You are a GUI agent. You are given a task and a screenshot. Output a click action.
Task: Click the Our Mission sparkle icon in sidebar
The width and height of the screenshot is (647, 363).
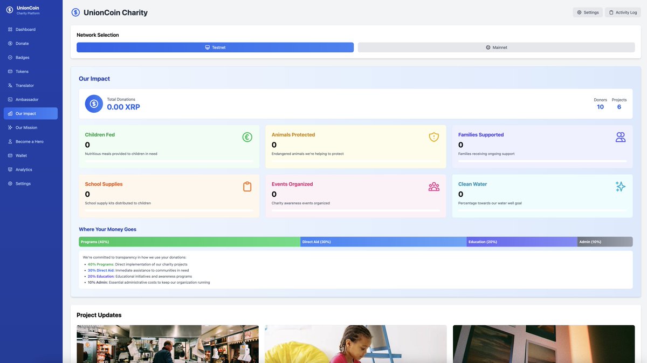click(x=10, y=128)
